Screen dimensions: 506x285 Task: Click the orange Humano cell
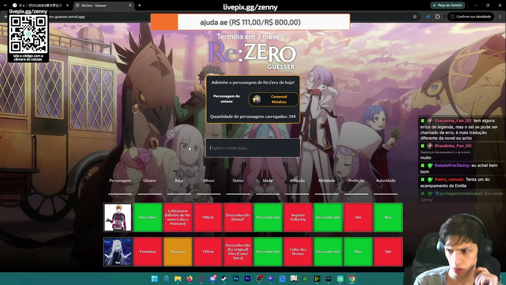(178, 252)
